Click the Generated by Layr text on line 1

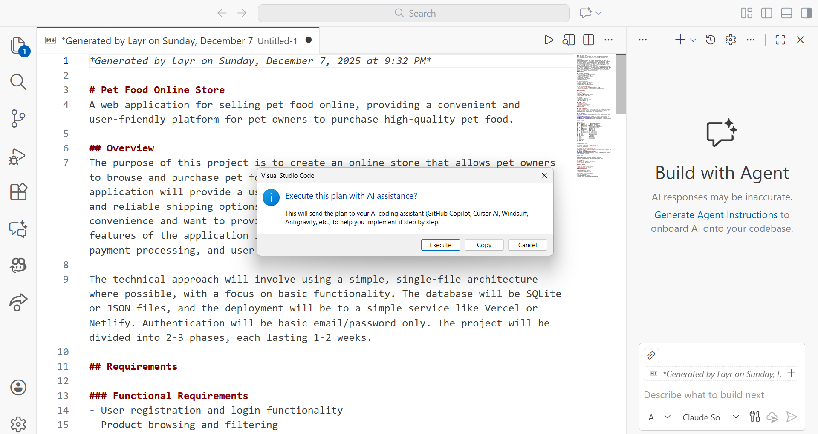260,61
